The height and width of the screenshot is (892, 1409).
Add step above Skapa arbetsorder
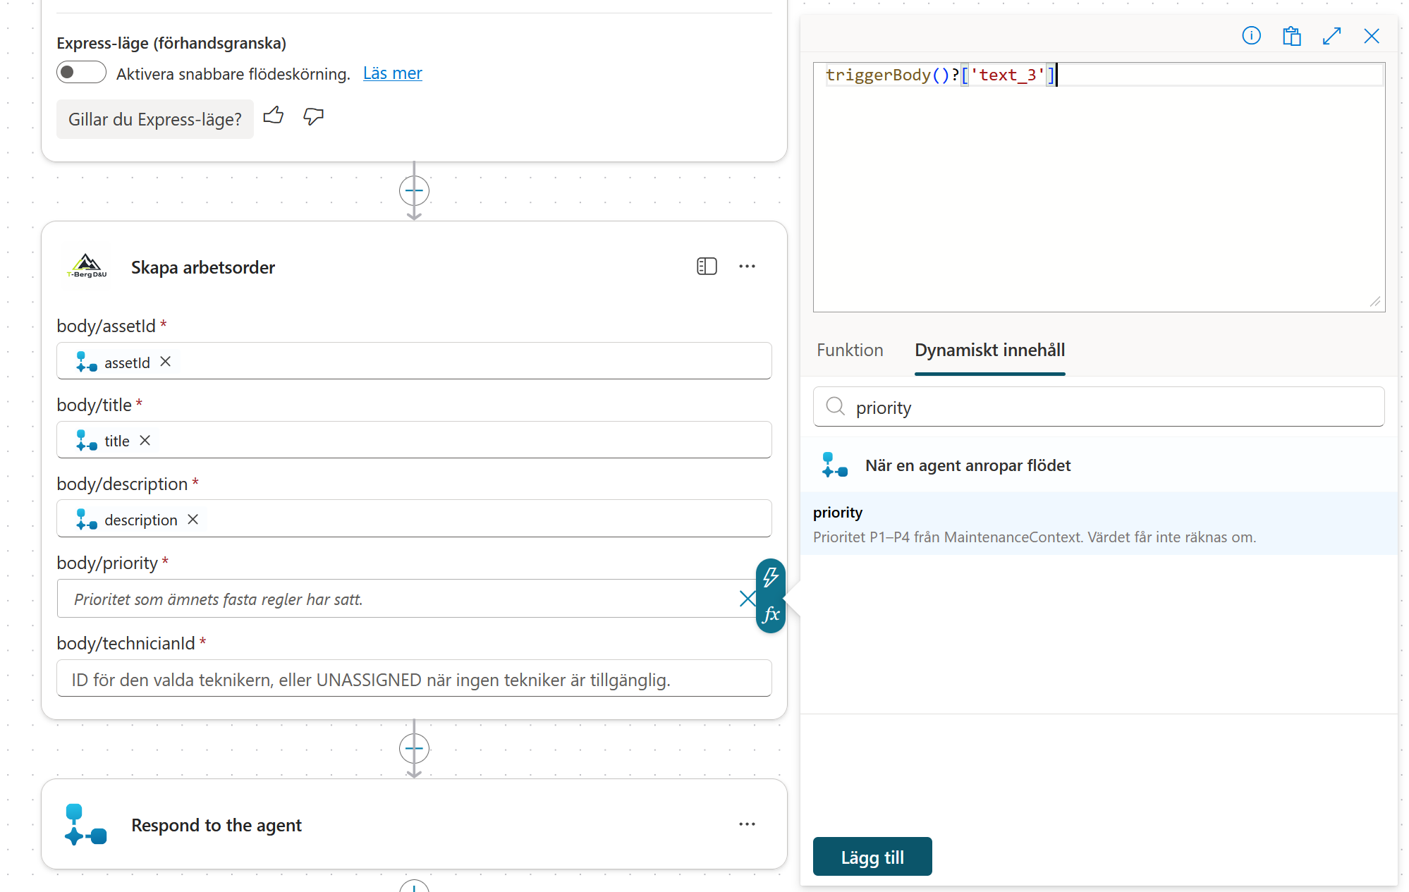tap(414, 190)
